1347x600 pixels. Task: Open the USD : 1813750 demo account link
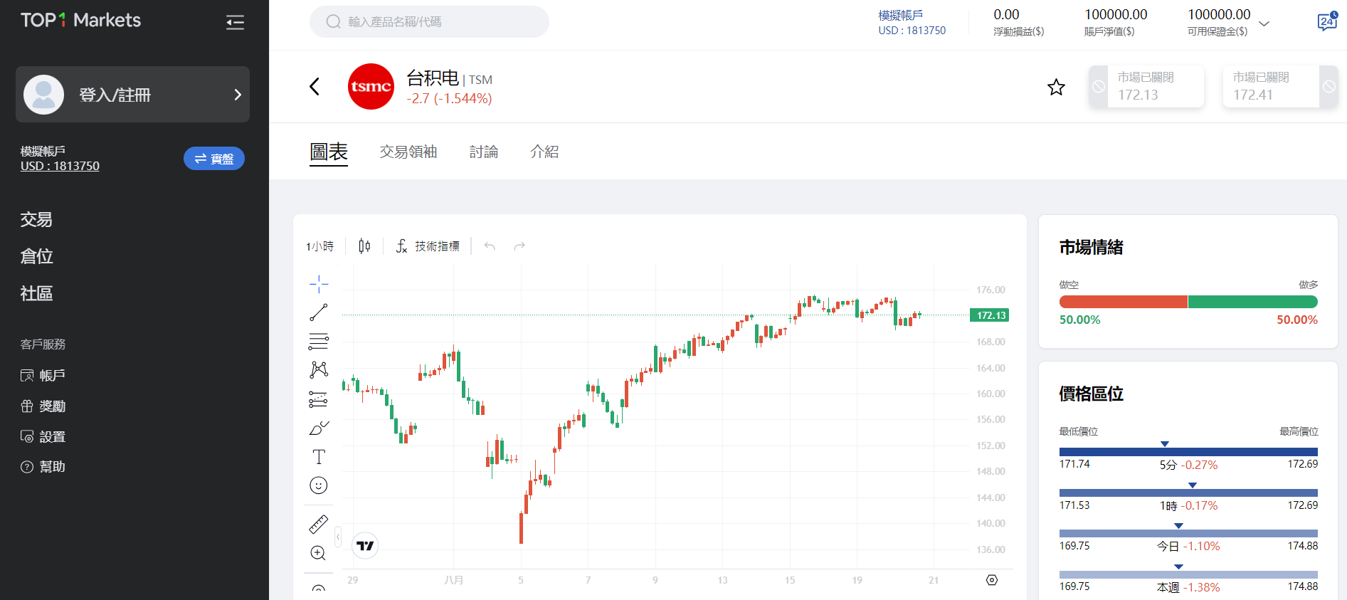coord(60,166)
